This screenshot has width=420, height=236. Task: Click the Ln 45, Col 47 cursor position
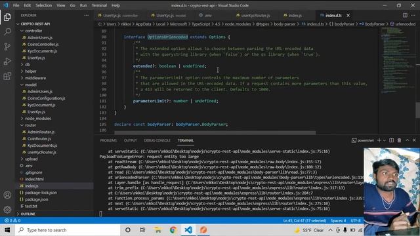click(x=304, y=220)
